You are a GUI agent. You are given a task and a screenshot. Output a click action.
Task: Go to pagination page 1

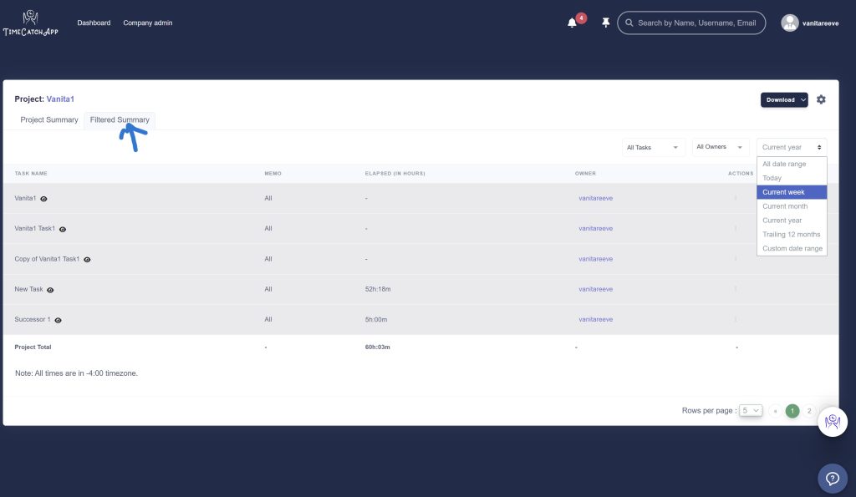click(792, 410)
